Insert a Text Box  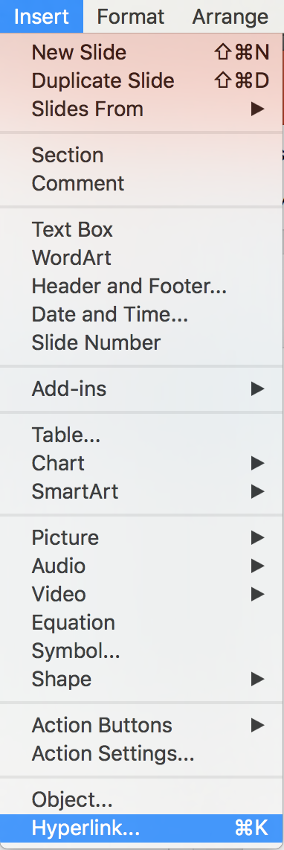click(141, 229)
